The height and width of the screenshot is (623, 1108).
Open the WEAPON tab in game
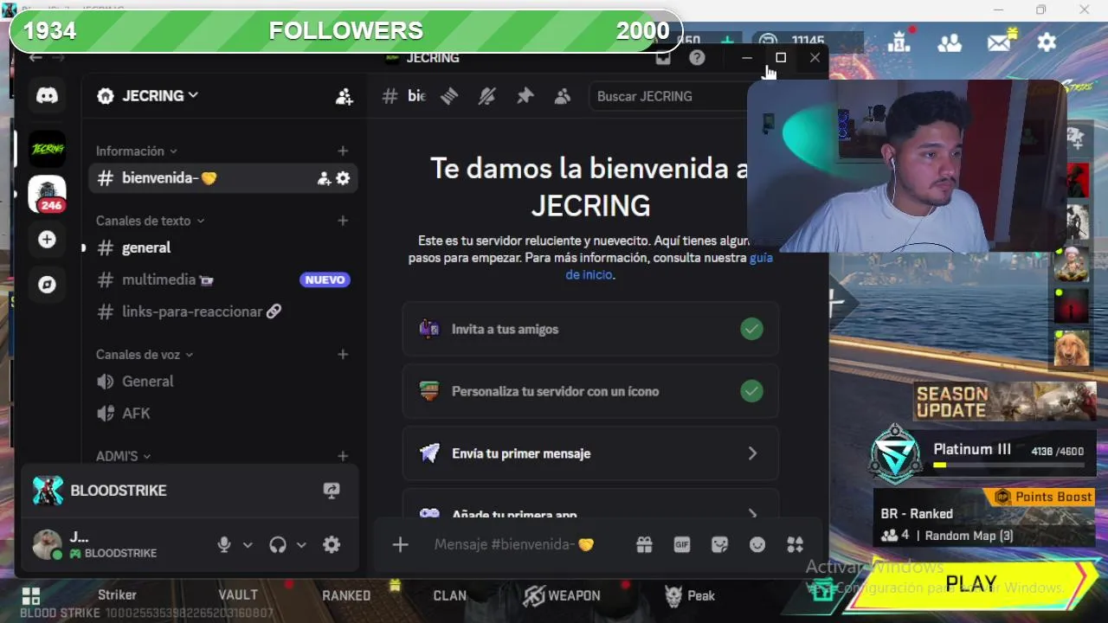[562, 595]
